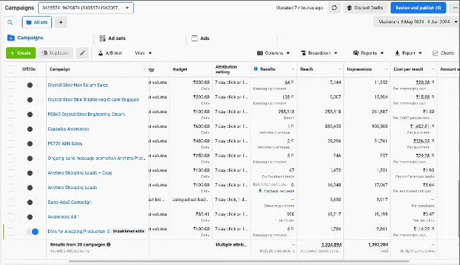Toggle on Awareness Ad 1 campaign

(x=33, y=217)
